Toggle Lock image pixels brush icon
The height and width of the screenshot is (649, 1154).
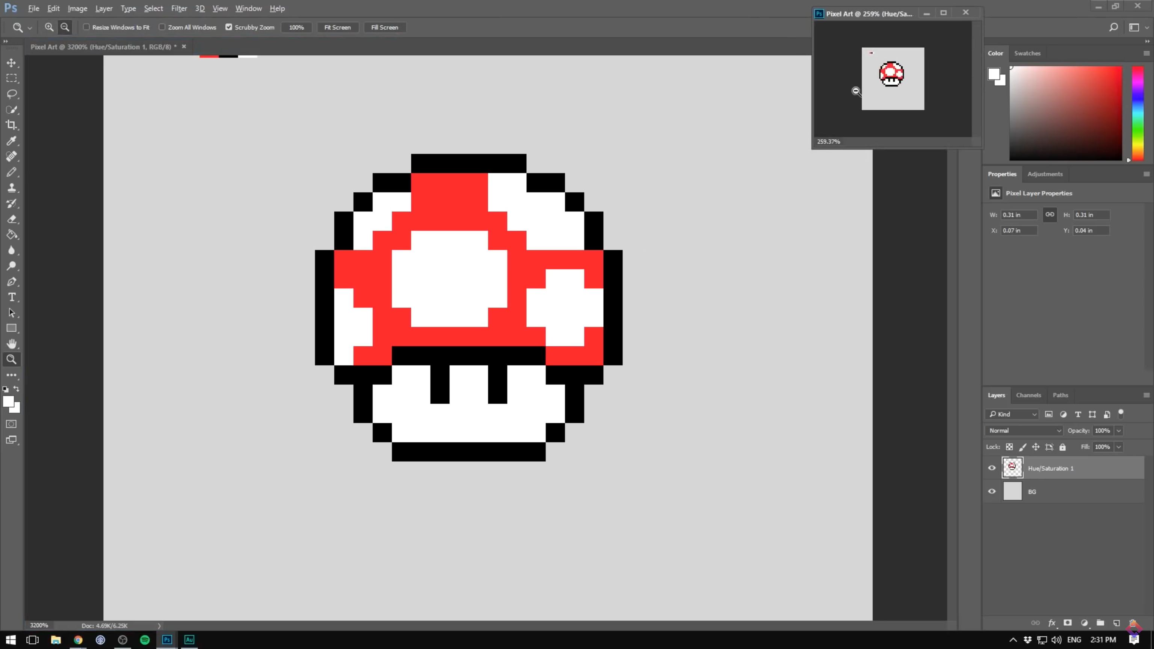tap(1023, 447)
